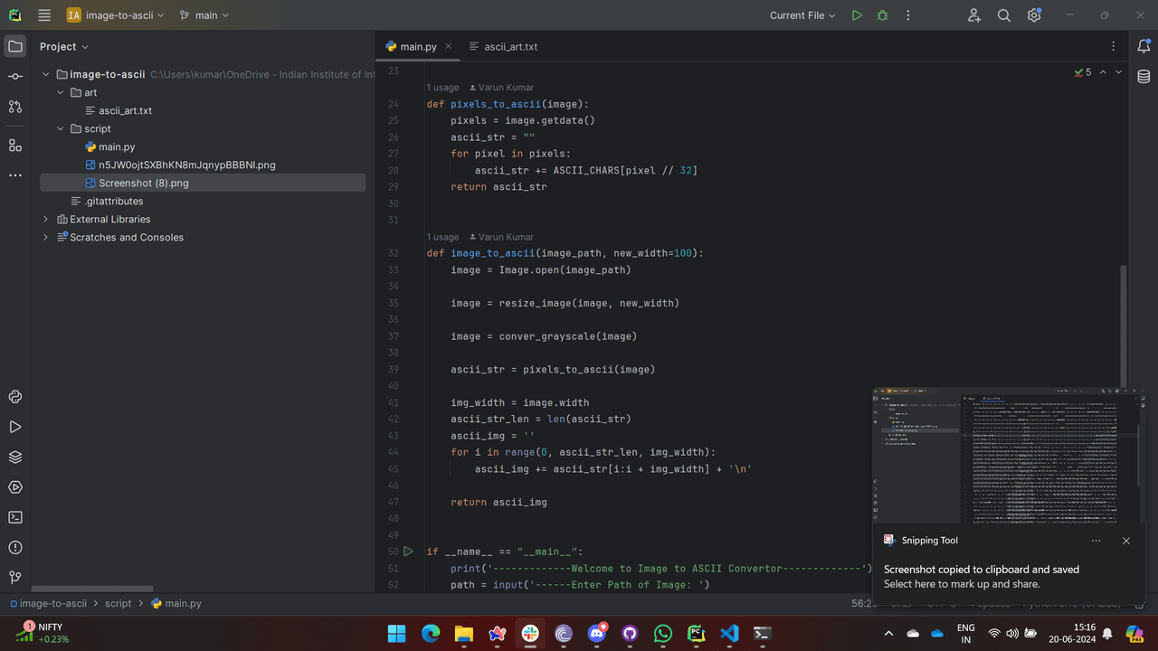Open Search Everywhere magnifier icon
This screenshot has height=651, width=1158.
[1004, 15]
